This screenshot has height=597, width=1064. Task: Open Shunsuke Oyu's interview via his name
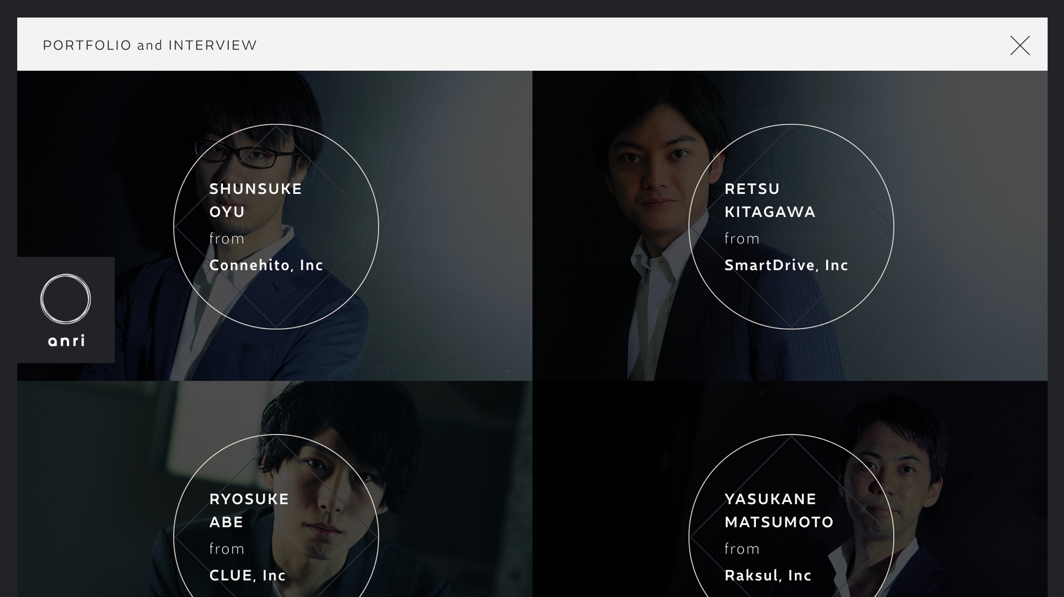(255, 200)
